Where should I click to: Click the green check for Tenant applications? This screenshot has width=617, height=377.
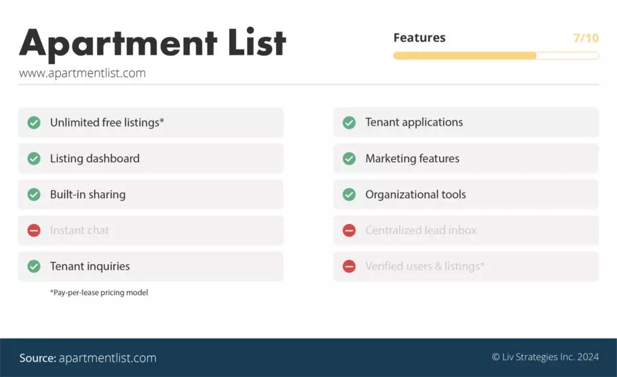click(349, 122)
